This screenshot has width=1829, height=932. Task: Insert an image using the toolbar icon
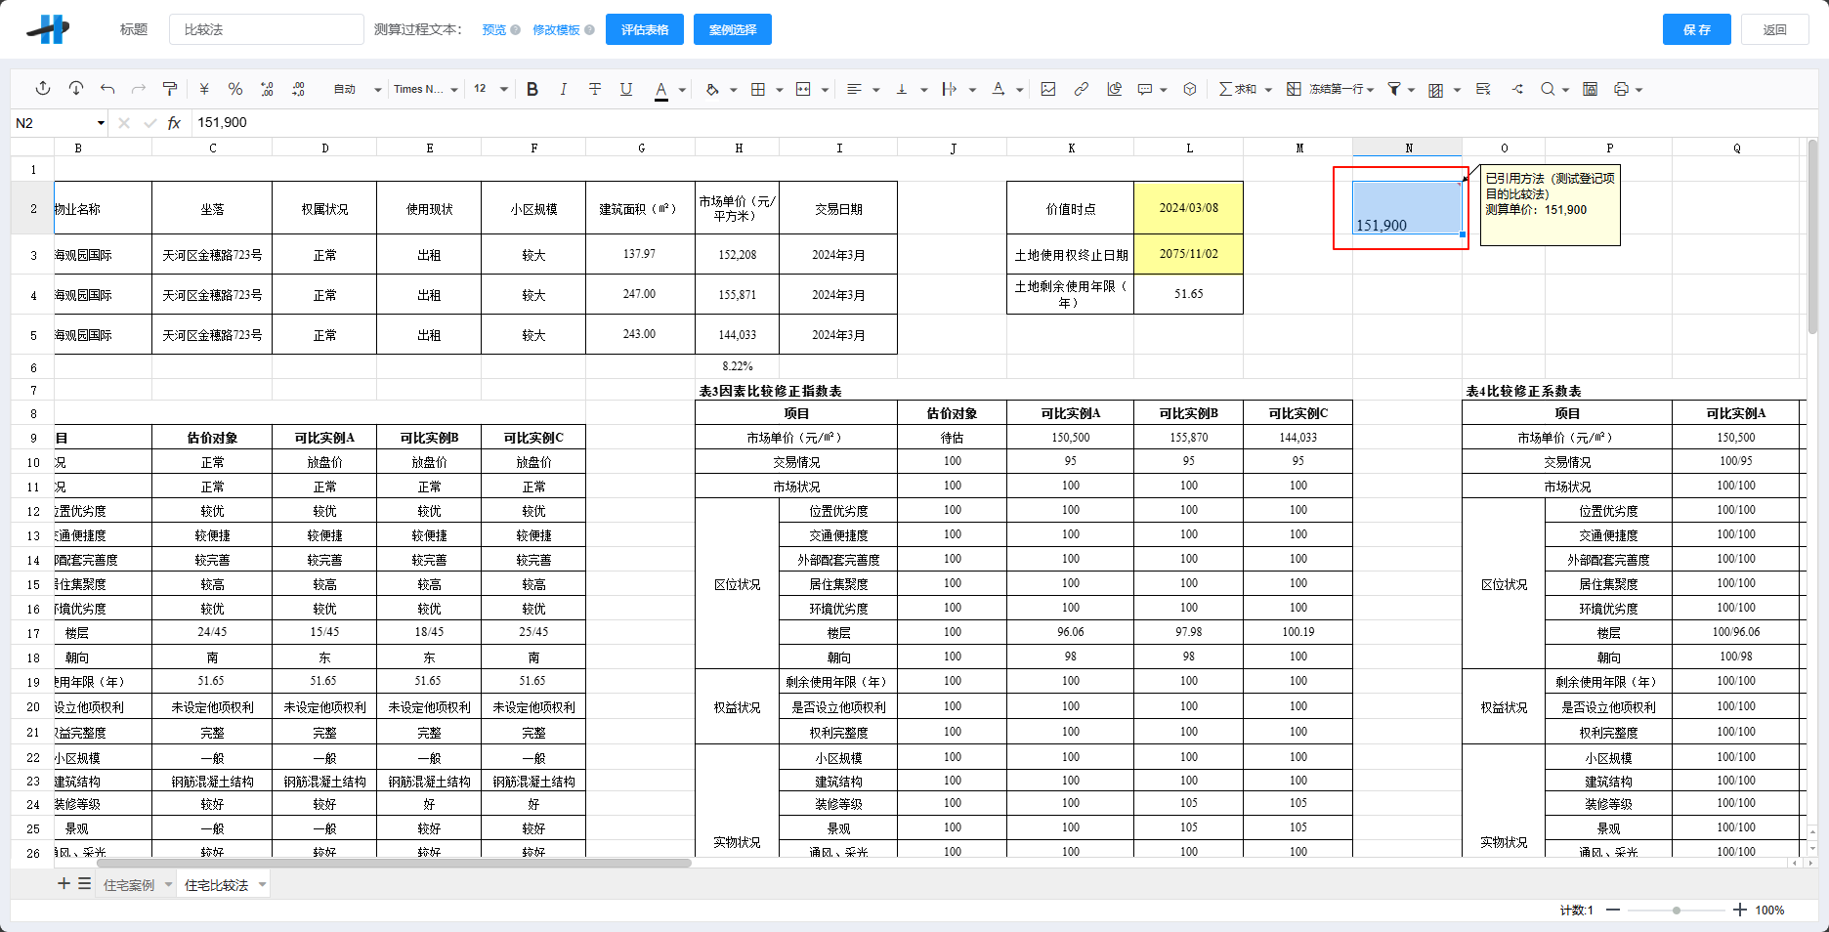1047,89
